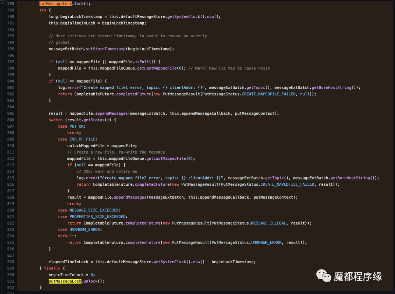Select line number 805

click(x=11, y=113)
